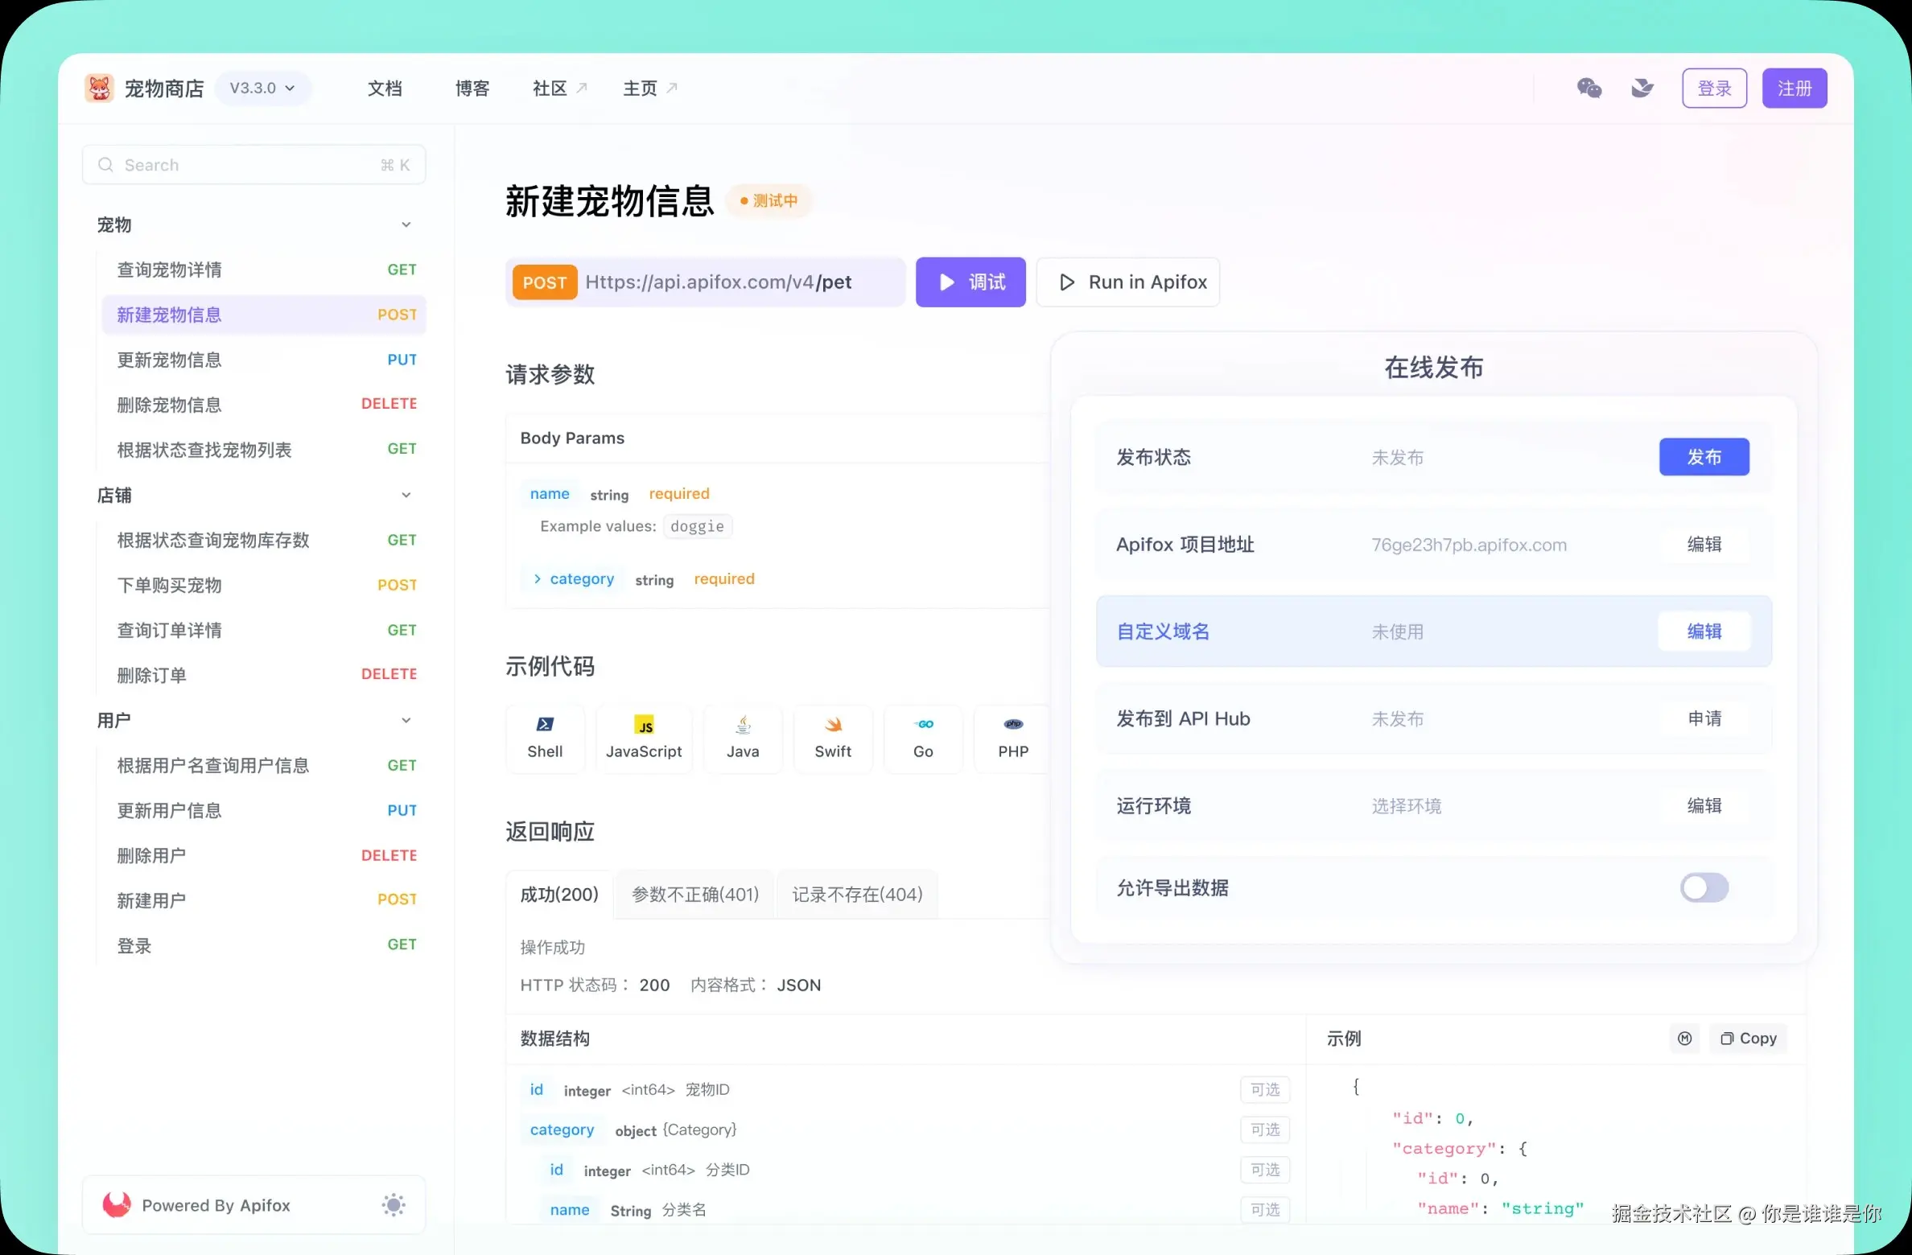
Task: Select the Go code example
Action: point(922,738)
